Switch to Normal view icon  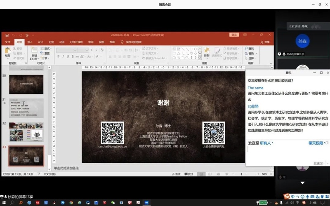click(x=201, y=174)
